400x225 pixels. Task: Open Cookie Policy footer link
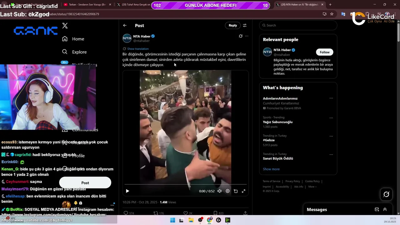click(312, 181)
